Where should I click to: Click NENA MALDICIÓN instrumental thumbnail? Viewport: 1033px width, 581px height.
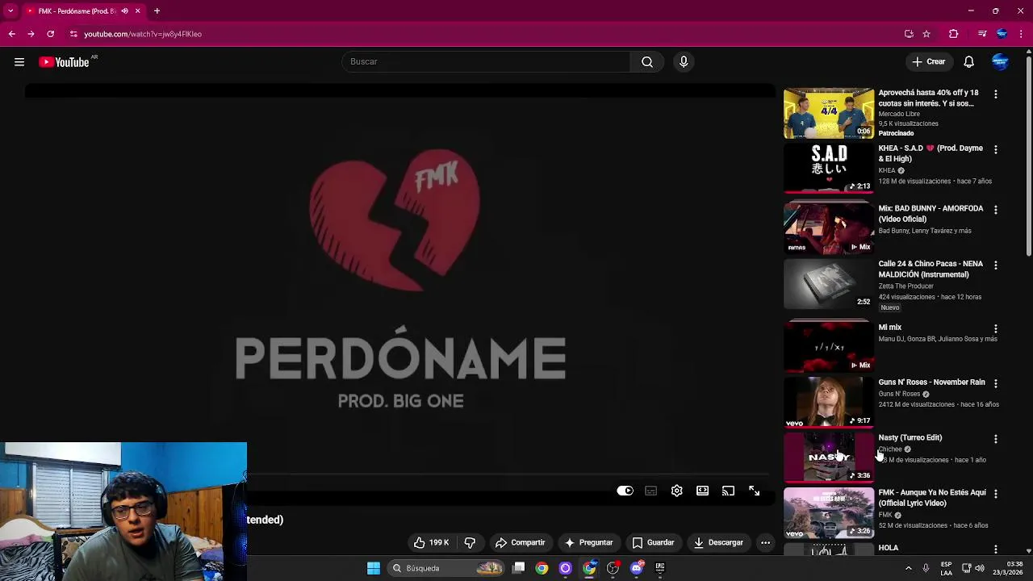[829, 284]
